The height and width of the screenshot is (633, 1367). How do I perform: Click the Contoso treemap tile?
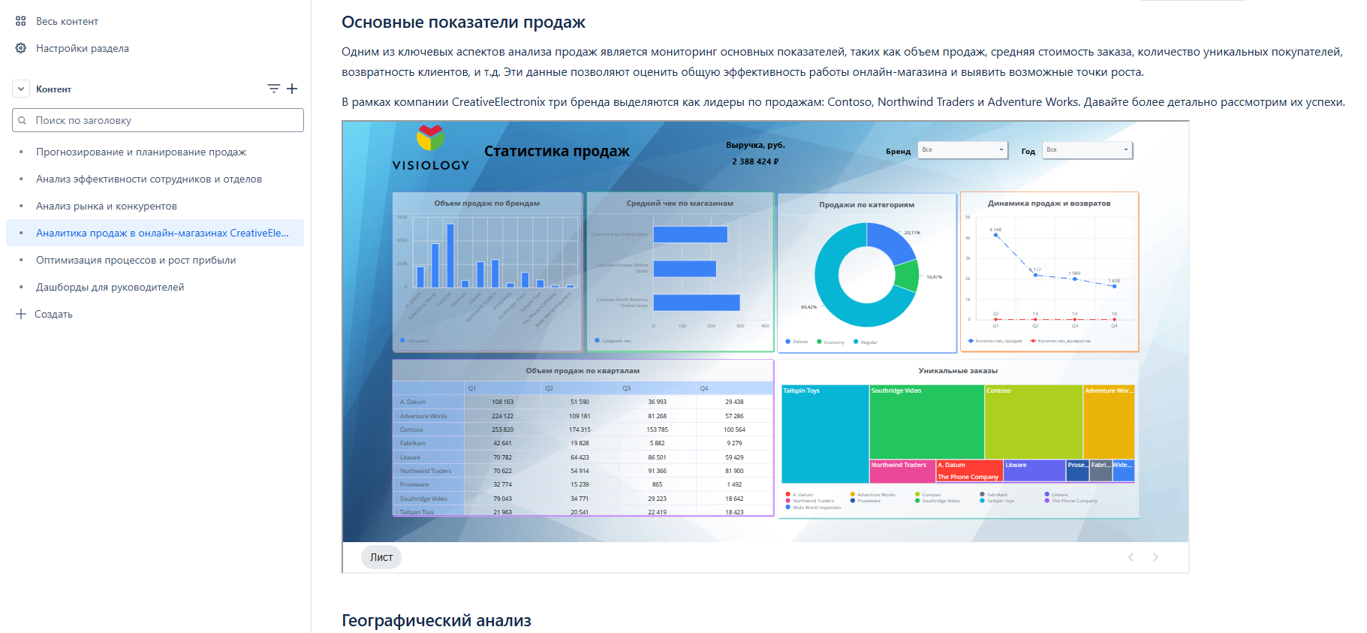1034,422
